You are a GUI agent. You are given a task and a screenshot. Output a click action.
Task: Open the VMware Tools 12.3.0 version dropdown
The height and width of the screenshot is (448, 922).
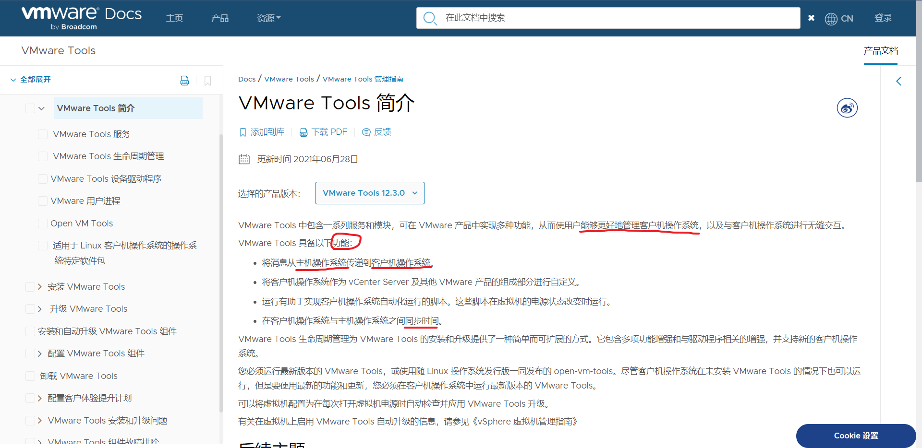click(x=370, y=193)
